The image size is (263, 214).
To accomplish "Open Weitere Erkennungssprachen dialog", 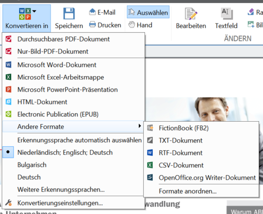I will click(x=61, y=190).
